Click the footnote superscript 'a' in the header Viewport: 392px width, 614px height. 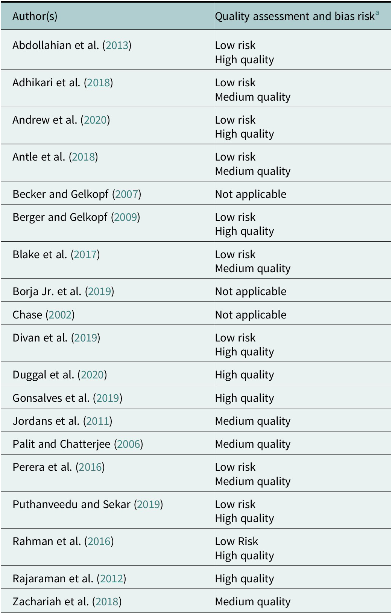pos(377,13)
